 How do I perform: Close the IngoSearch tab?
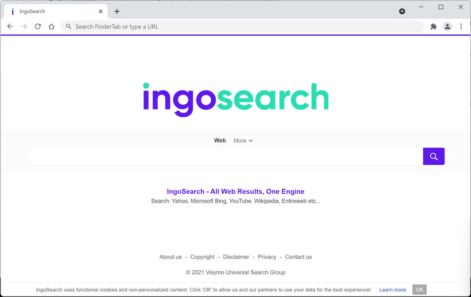point(101,11)
